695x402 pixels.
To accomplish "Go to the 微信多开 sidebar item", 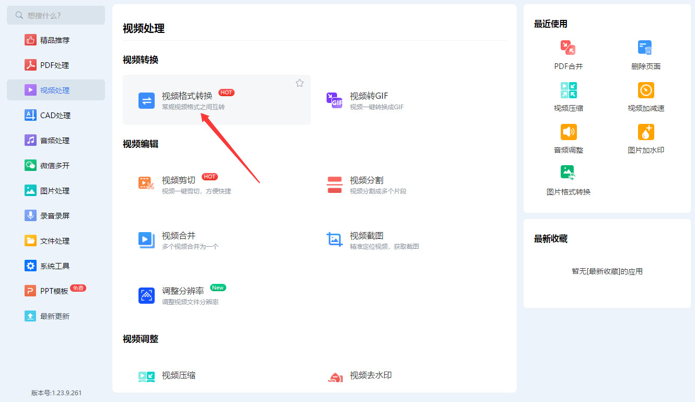I will [56, 165].
